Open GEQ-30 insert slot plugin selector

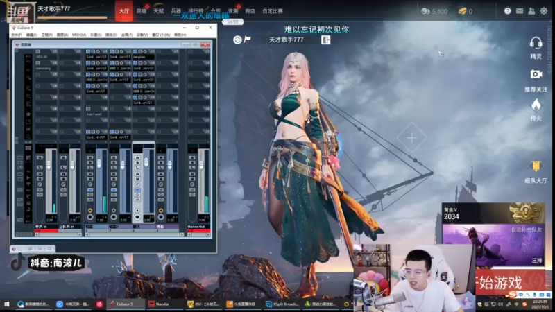click(45, 57)
